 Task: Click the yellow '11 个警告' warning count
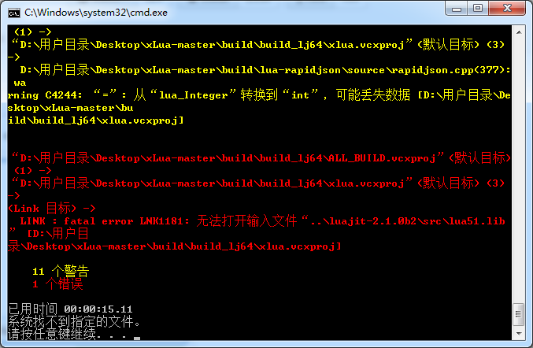coord(61,271)
